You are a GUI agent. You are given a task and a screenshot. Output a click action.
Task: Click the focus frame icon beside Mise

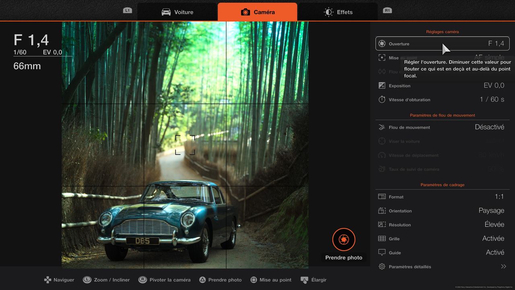(x=382, y=58)
